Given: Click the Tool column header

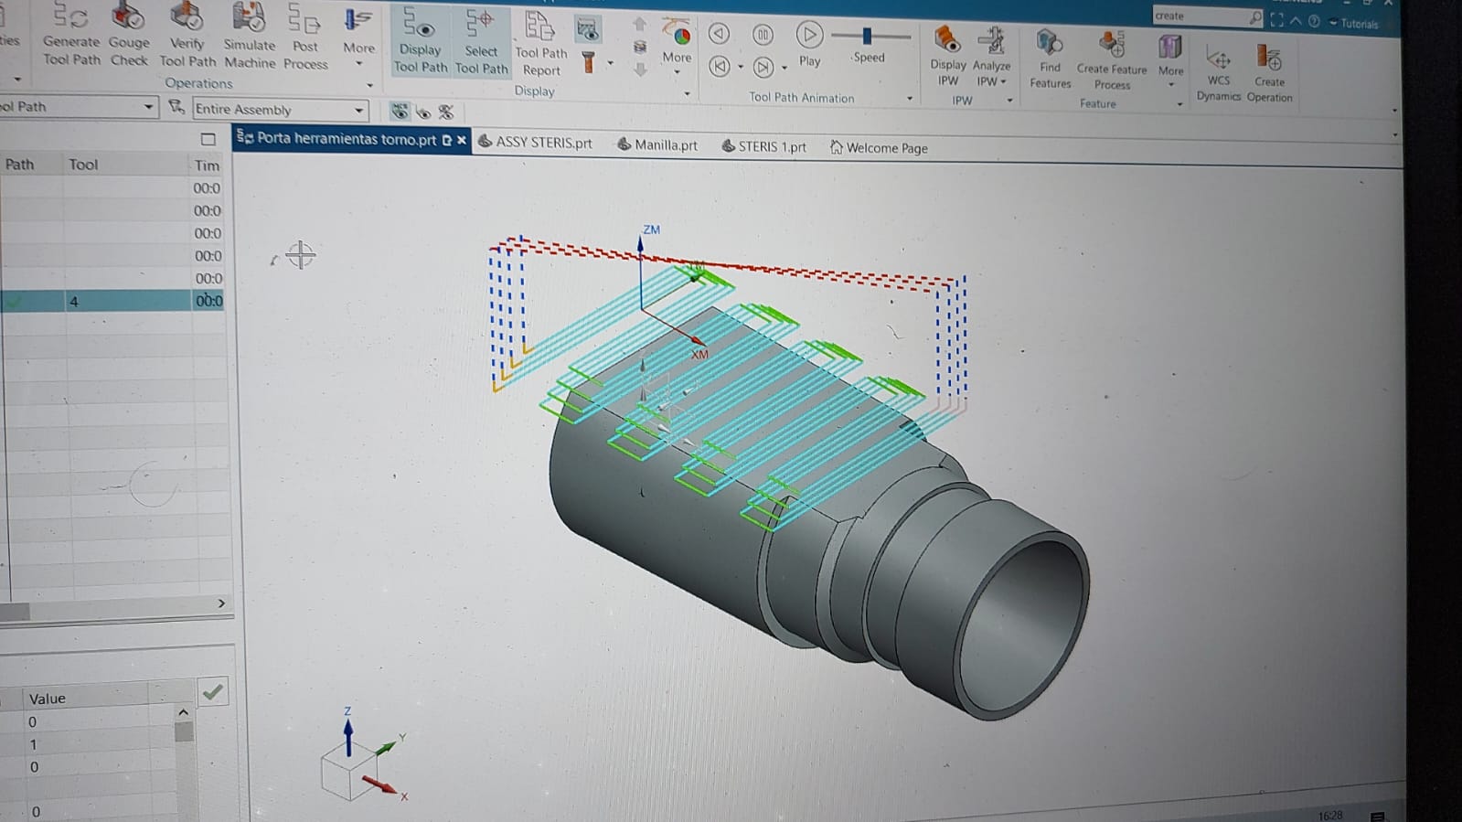Looking at the screenshot, I should click(x=83, y=165).
